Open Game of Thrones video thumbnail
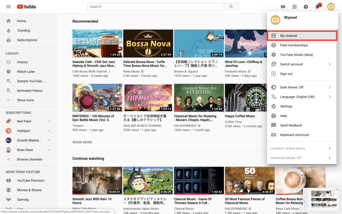This screenshot has width=342, height=214. point(199,181)
